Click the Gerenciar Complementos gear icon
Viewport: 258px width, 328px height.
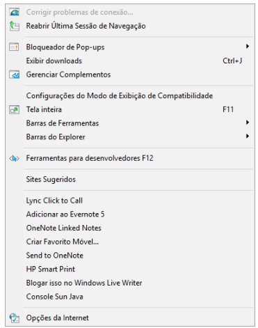coord(15,75)
